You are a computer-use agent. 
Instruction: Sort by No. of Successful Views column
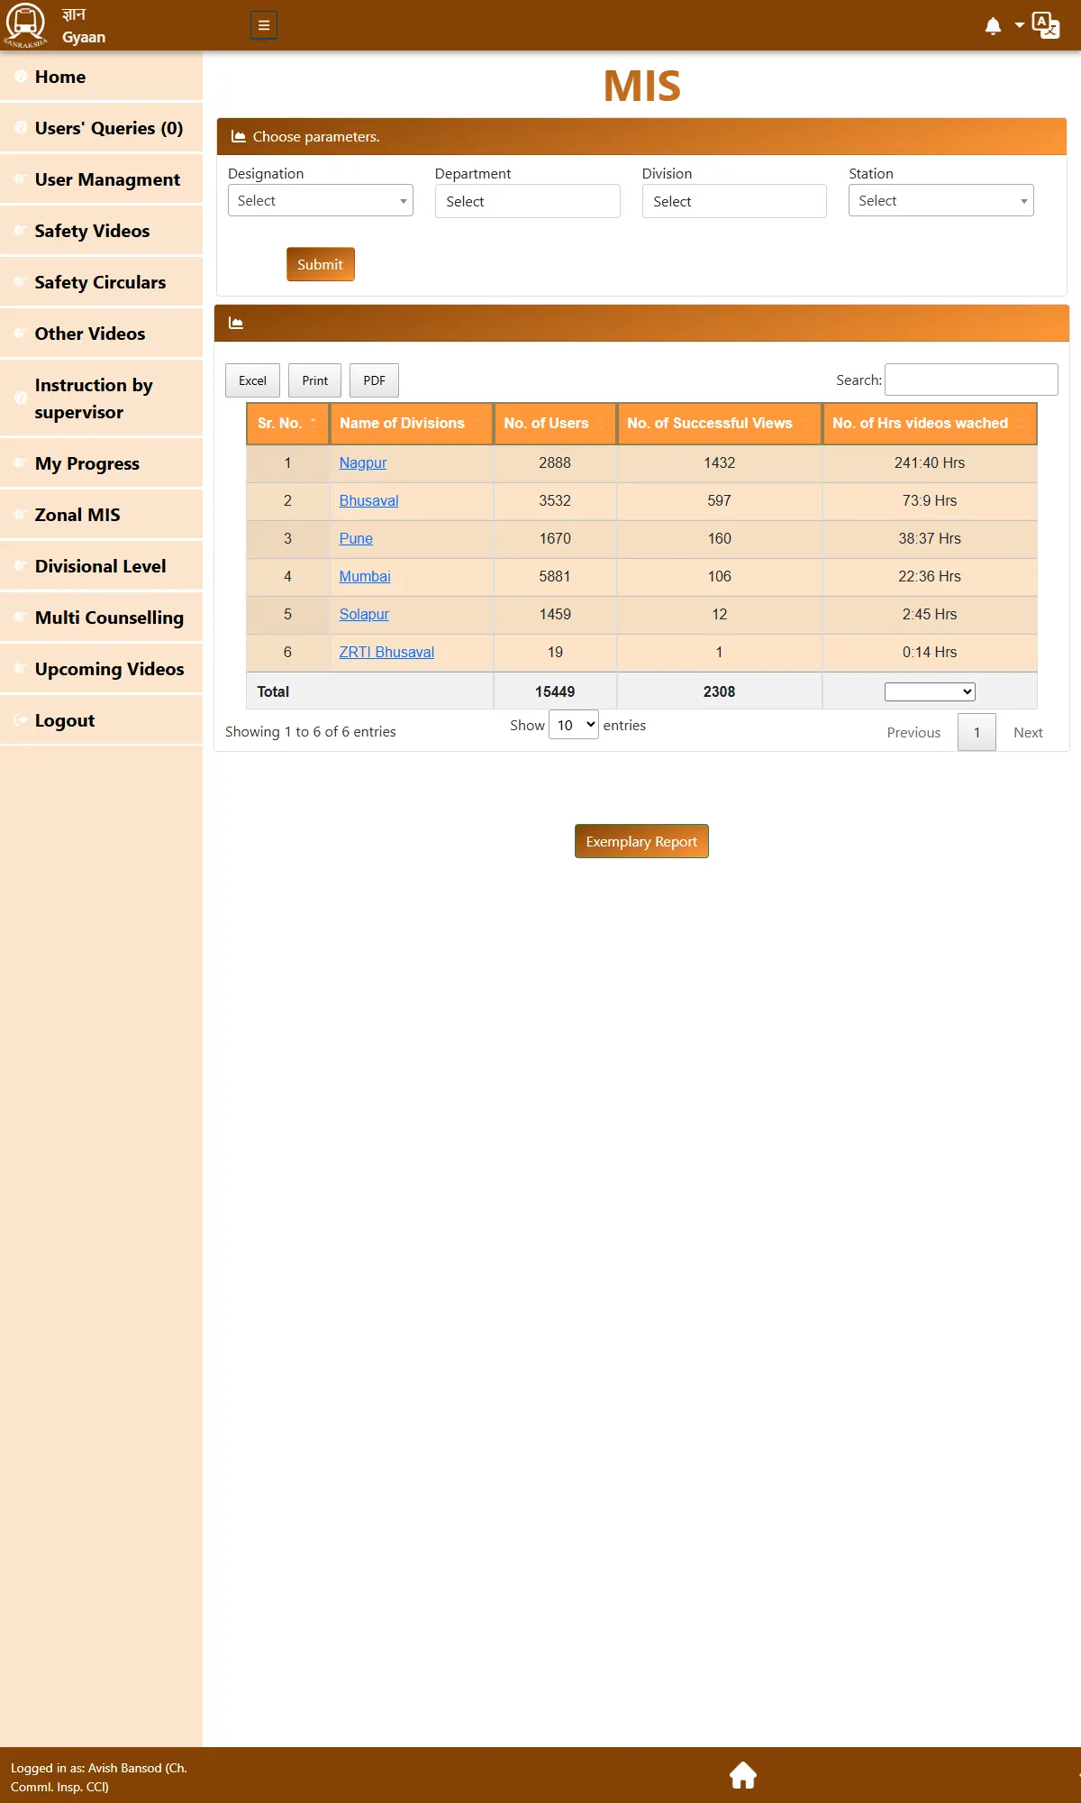point(719,424)
